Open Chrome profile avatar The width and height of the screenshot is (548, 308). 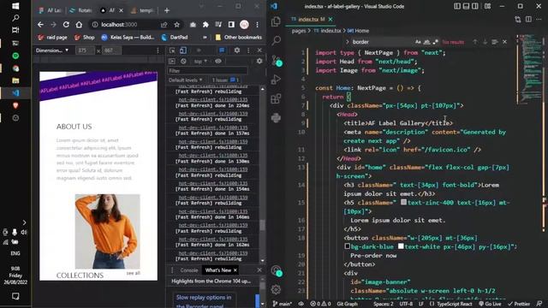tap(244, 25)
